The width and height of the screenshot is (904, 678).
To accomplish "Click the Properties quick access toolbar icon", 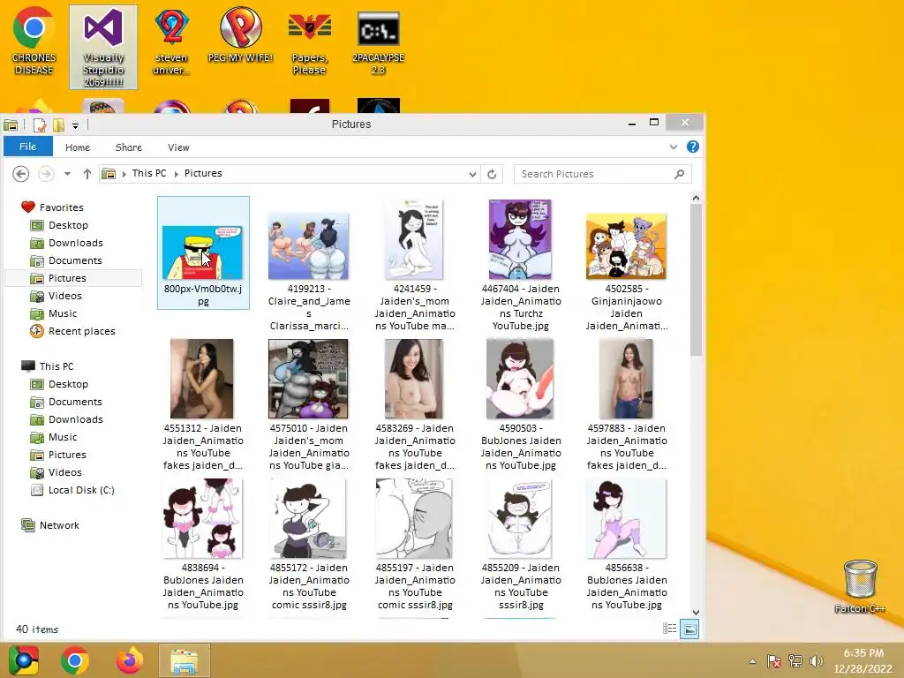I will pos(39,124).
